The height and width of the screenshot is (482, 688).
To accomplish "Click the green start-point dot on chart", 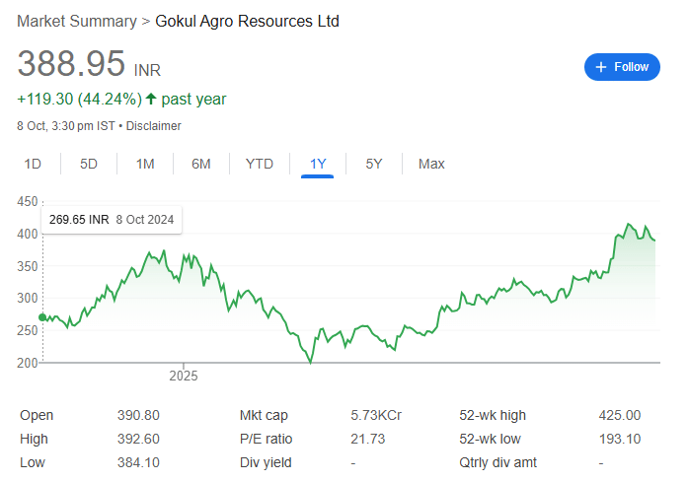I will pos(42,317).
